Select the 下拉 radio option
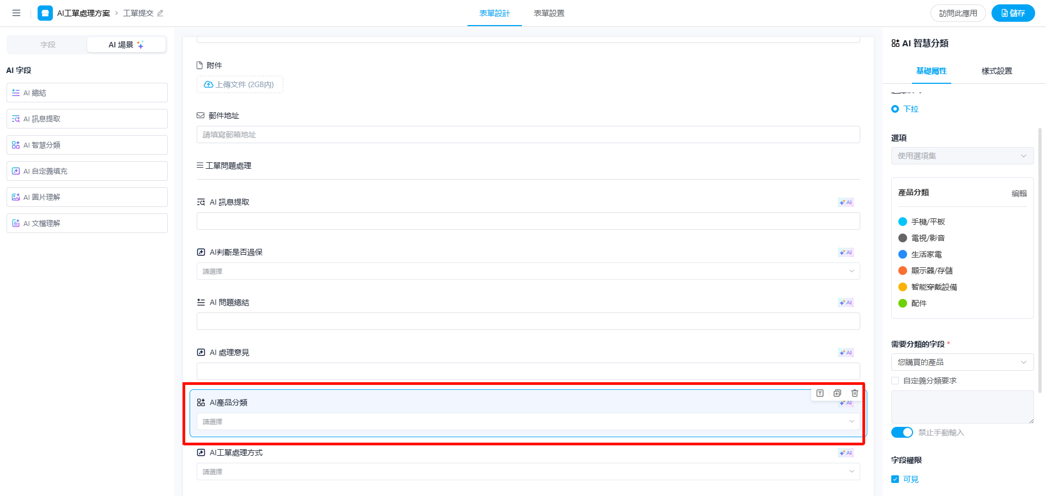This screenshot has width=1046, height=496. [x=895, y=109]
